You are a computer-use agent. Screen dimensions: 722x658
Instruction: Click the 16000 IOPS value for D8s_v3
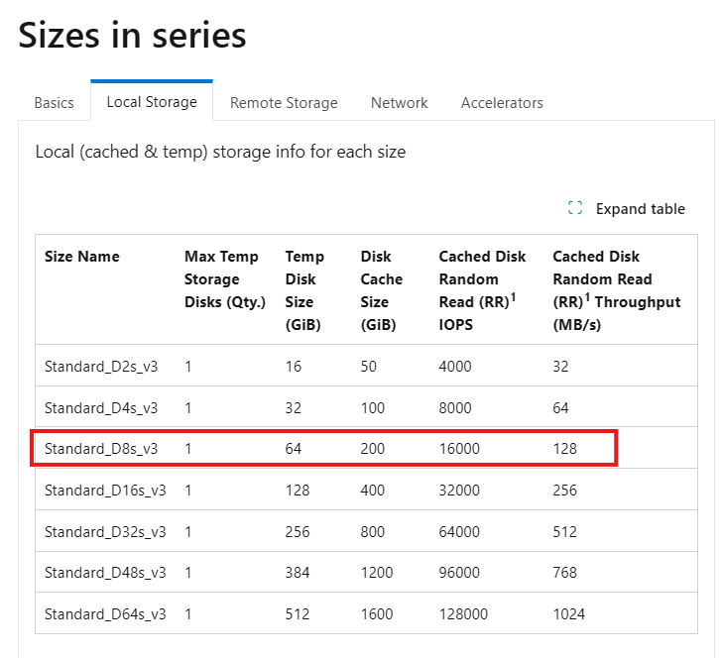[x=459, y=449]
